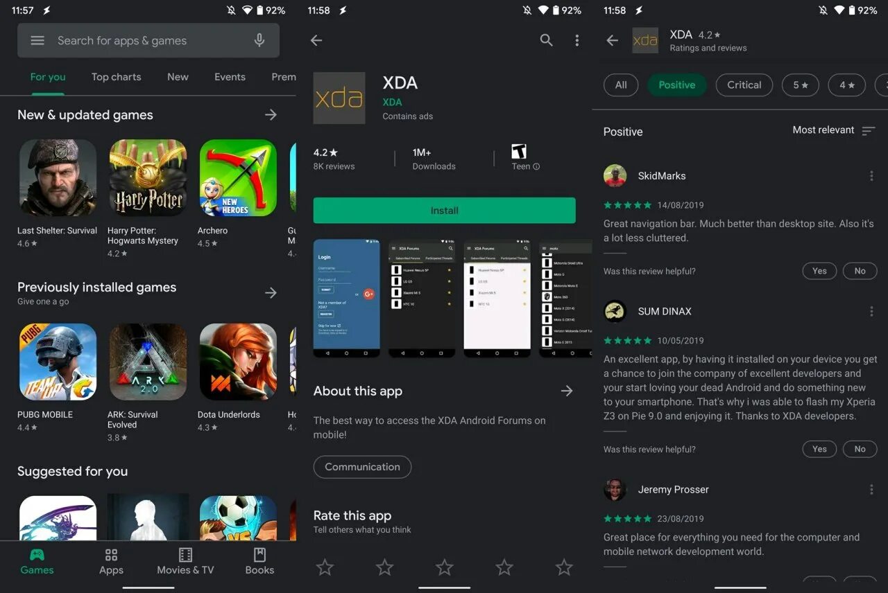Switch to the New tab
The width and height of the screenshot is (888, 593).
point(178,77)
